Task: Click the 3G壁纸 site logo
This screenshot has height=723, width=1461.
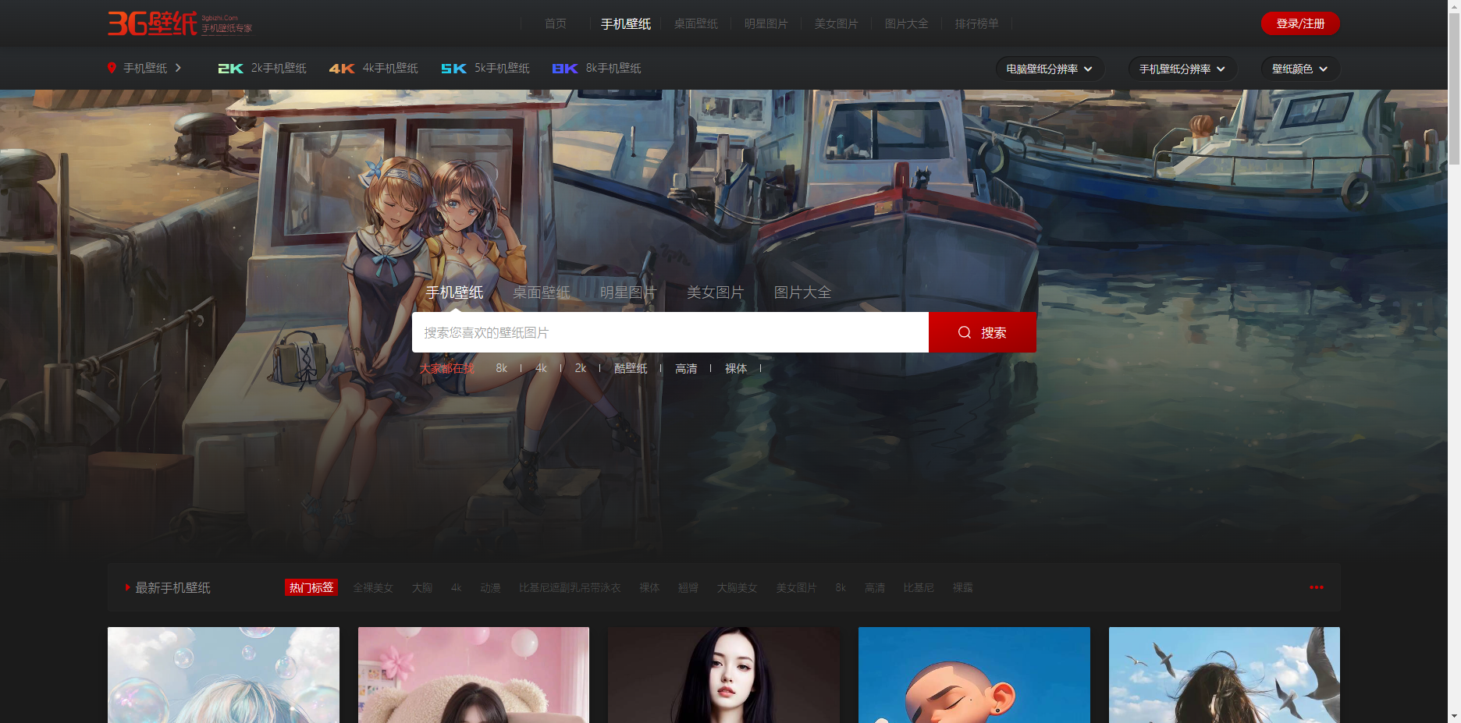Action: [180, 23]
